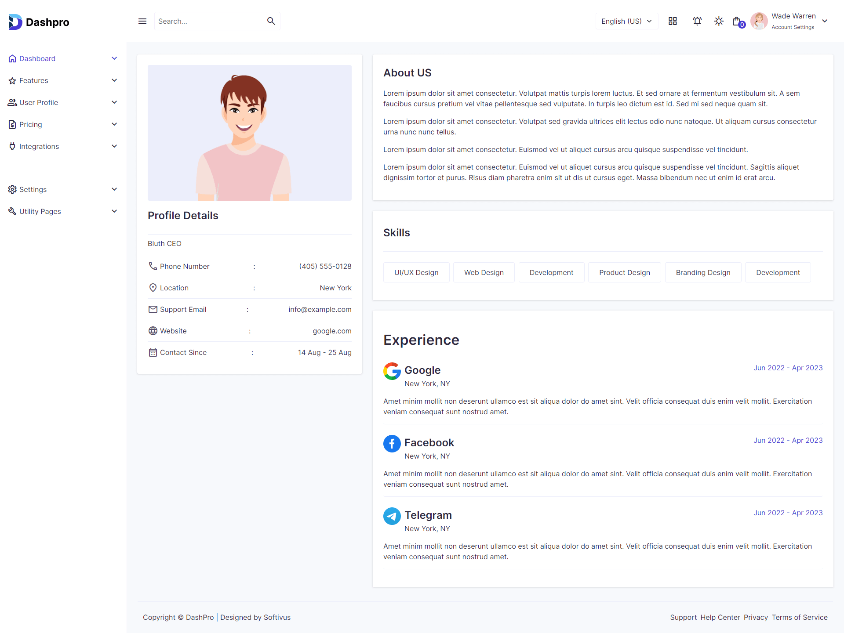Viewport: 844px width, 633px height.
Task: Click the Facebook logo icon
Action: tap(392, 444)
